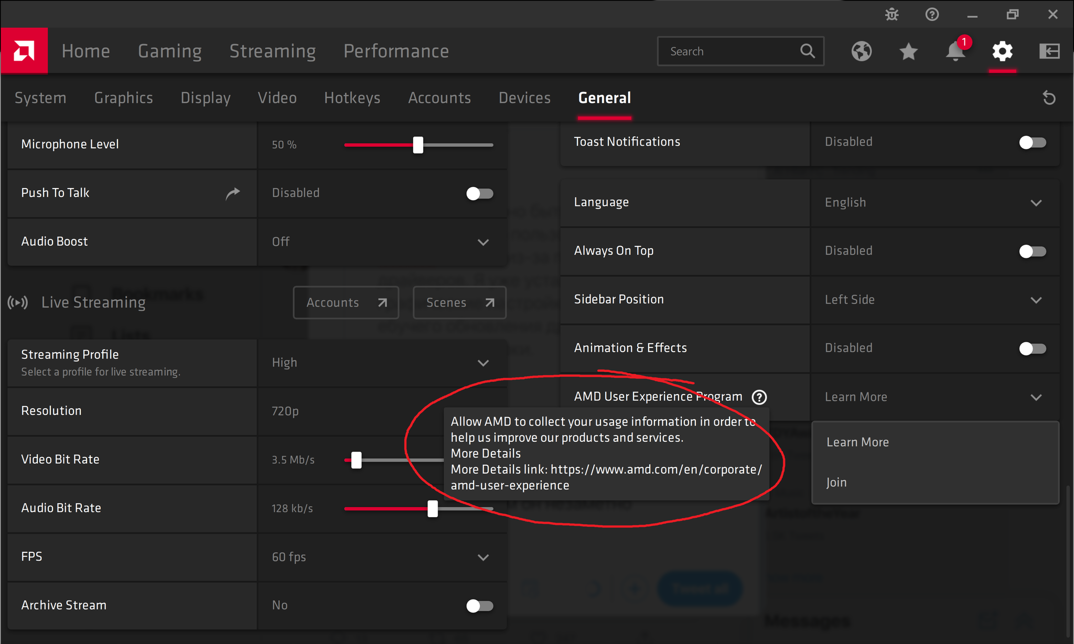This screenshot has width=1074, height=644.
Task: Click the favorites star icon
Action: (908, 51)
